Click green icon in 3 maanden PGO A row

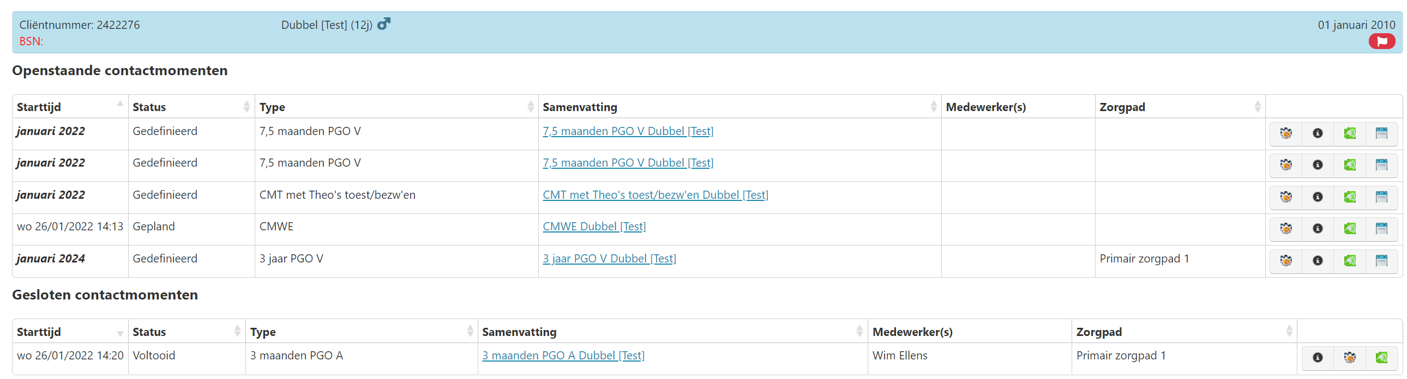(1381, 358)
